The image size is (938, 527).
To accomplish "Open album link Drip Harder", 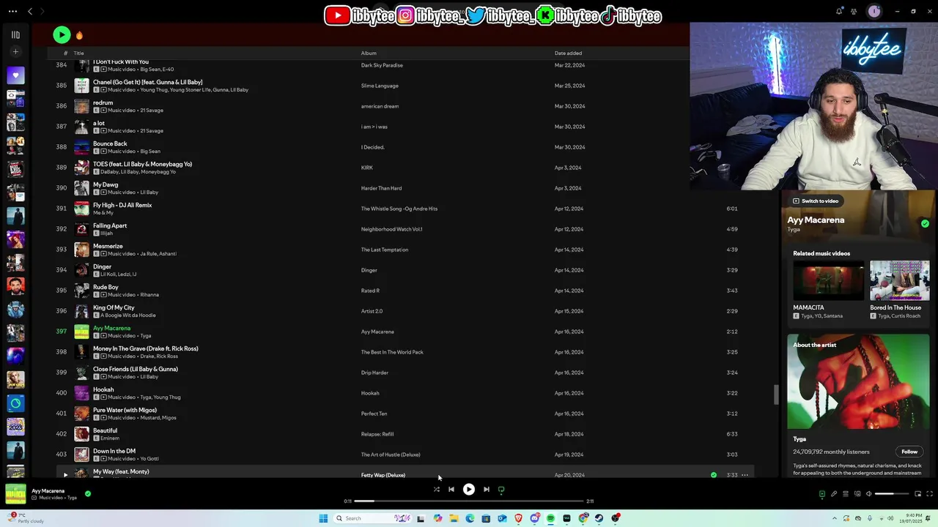I will [374, 373].
